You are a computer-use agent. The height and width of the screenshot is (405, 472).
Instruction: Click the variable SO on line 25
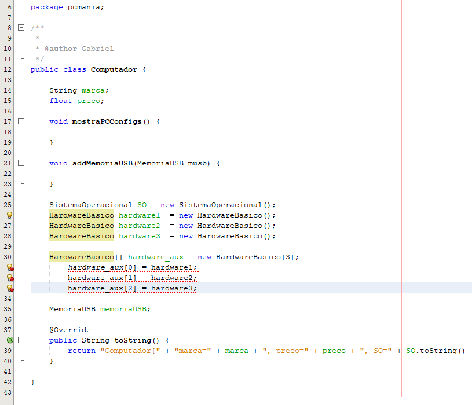click(x=142, y=205)
